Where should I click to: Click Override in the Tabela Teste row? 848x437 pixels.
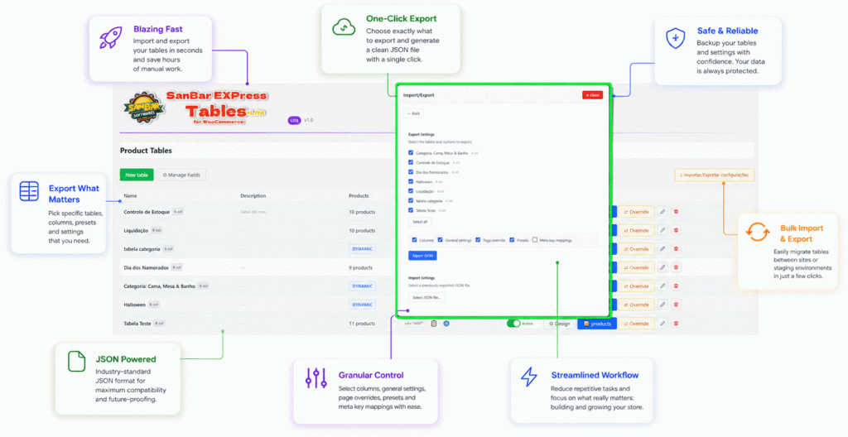coord(637,324)
